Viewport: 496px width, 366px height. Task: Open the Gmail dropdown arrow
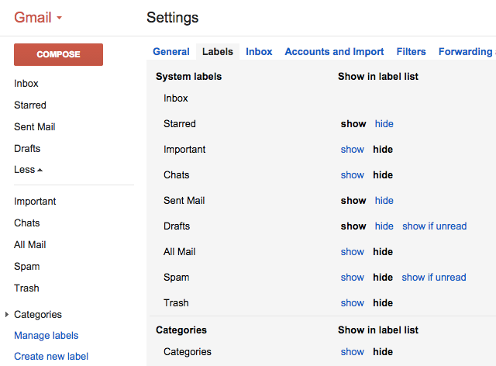point(59,18)
